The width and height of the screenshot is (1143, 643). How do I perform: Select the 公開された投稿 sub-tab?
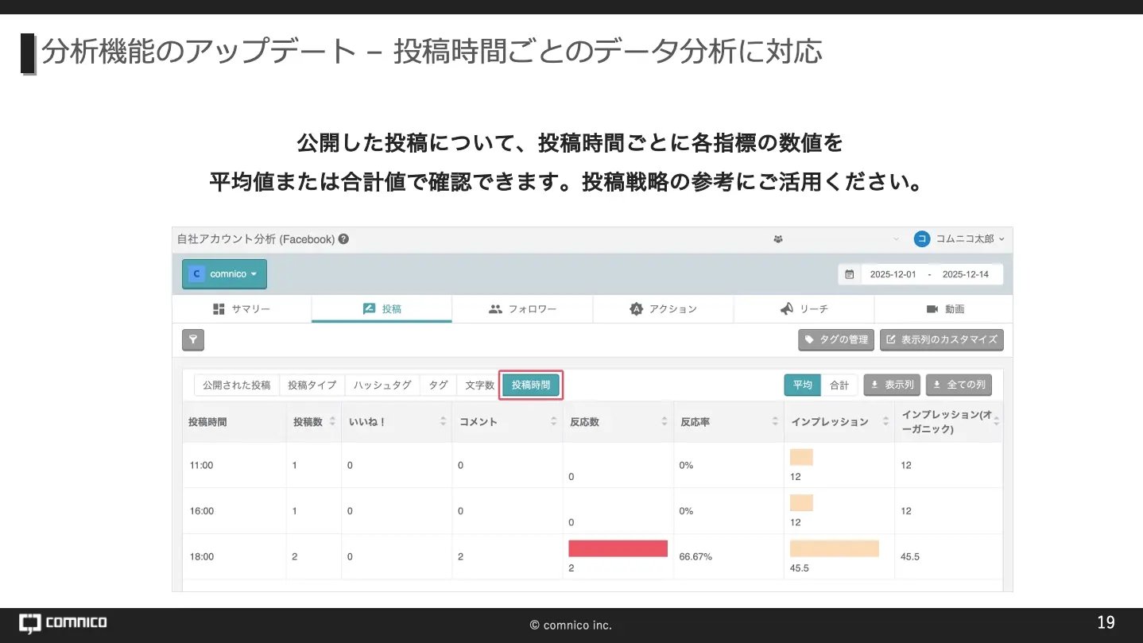point(237,385)
